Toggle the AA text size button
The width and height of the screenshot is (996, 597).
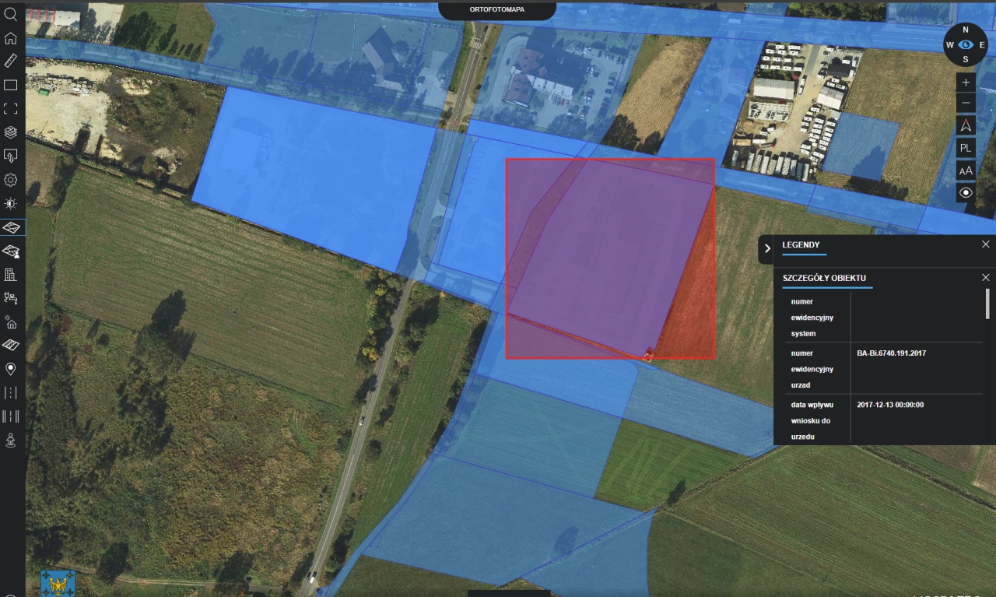pyautogui.click(x=966, y=170)
